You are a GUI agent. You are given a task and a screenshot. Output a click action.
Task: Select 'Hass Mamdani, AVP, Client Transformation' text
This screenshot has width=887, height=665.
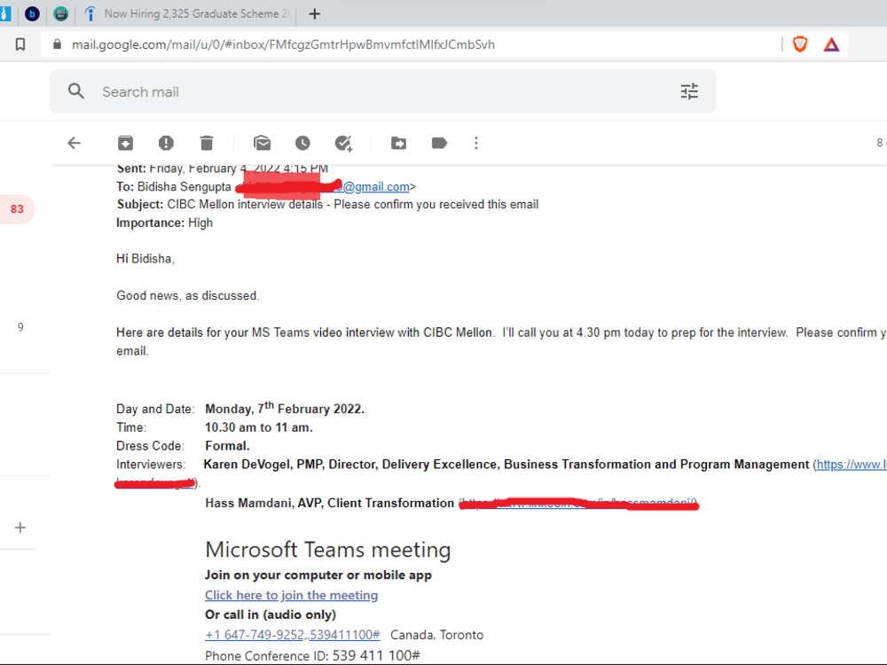pos(329,503)
